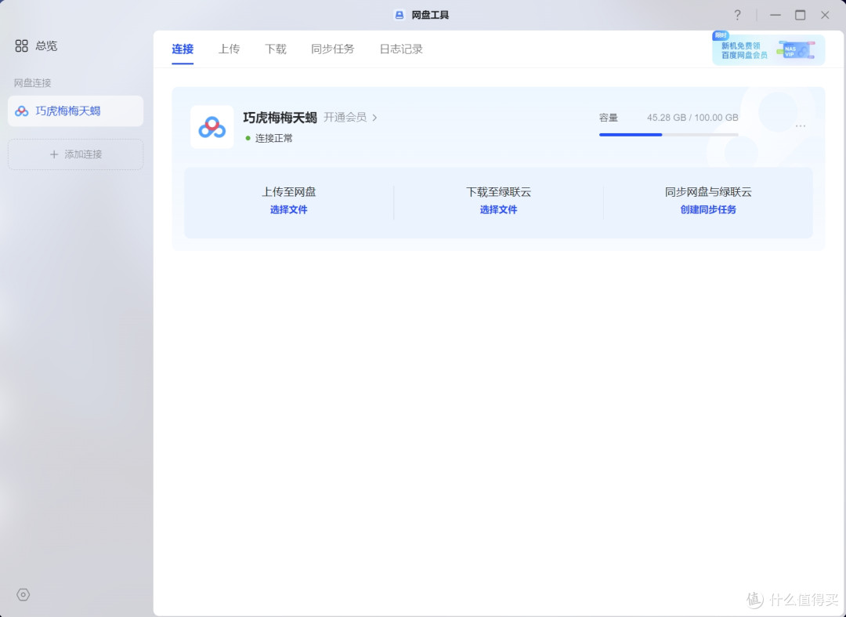Open settings gear icon in sidebar
Screen dimensions: 846x617
point(23,594)
